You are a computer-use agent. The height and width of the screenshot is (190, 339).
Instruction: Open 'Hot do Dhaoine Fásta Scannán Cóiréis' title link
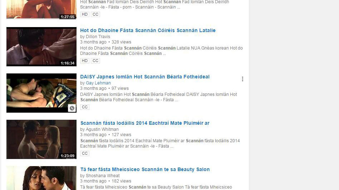click(x=148, y=30)
